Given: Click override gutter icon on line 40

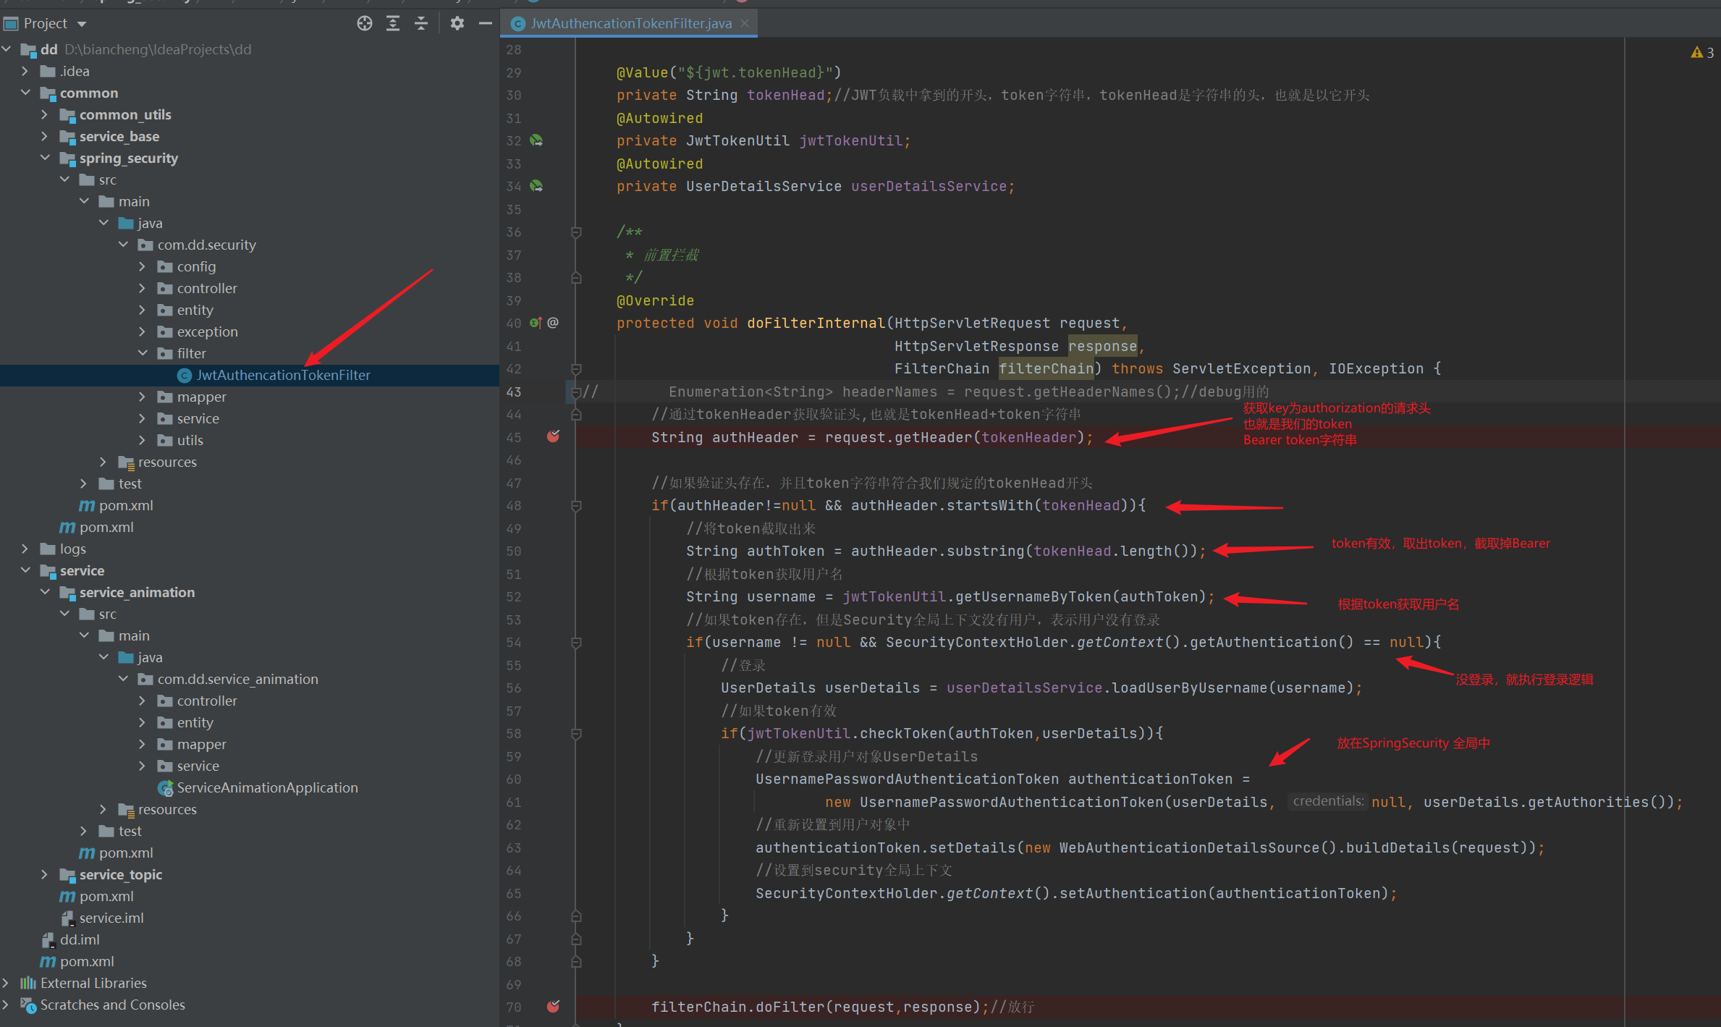Looking at the screenshot, I should [536, 323].
